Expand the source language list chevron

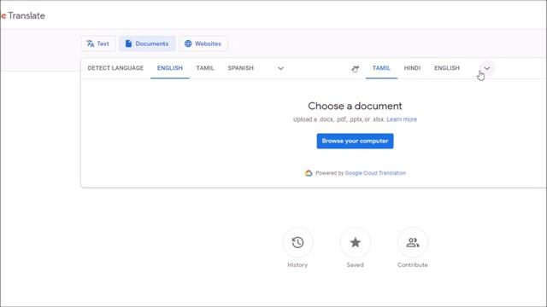click(280, 68)
